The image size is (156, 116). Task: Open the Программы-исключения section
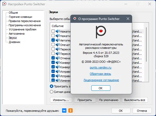click(x=25, y=25)
